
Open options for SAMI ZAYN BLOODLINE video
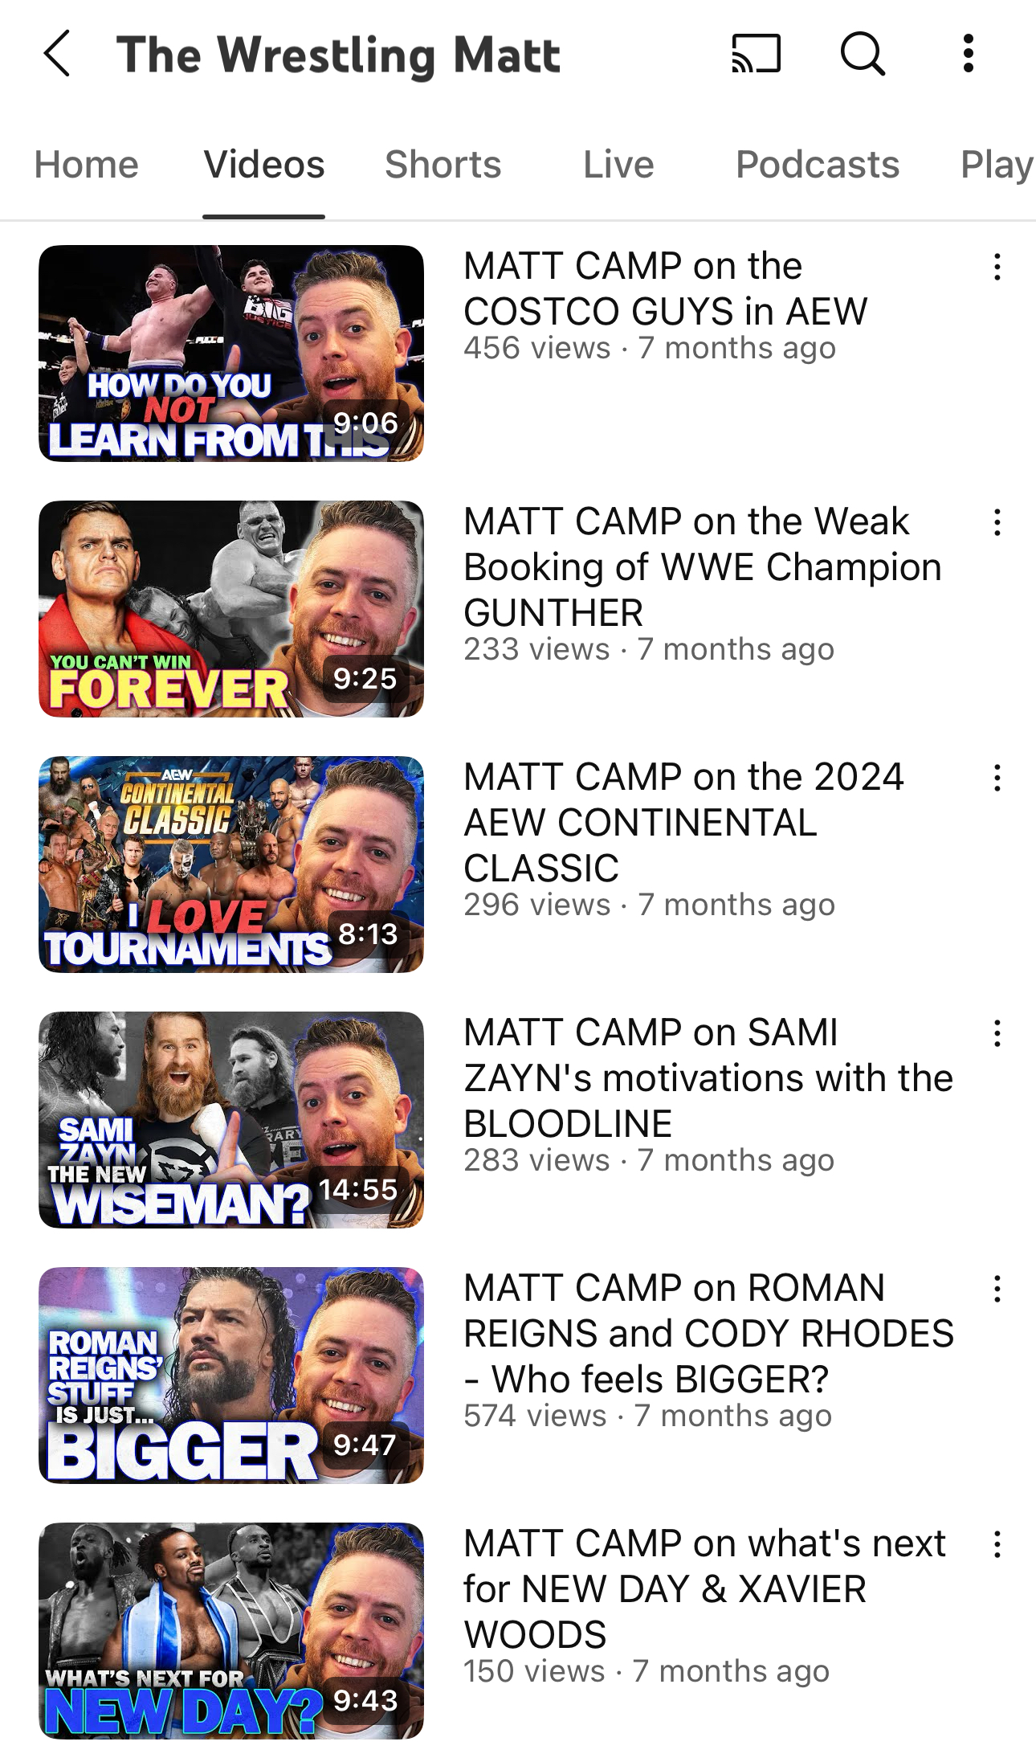(997, 1033)
